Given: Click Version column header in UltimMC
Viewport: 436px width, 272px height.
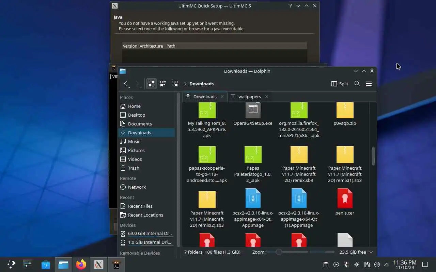Looking at the screenshot, I should pos(130,46).
